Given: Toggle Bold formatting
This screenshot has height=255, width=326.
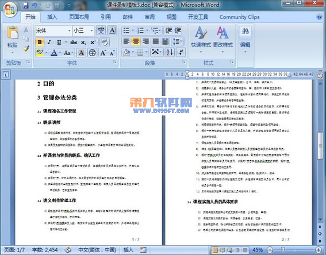Looking at the screenshot, I should pos(40,42).
